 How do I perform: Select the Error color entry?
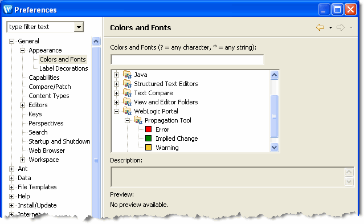(x=162, y=129)
